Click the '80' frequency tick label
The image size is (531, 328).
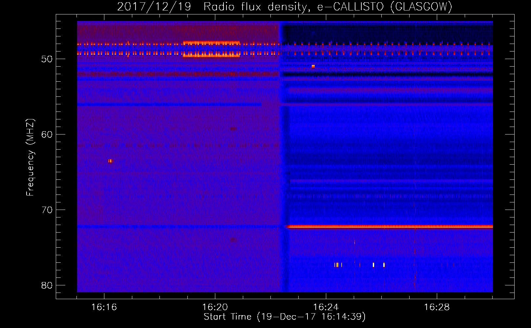tap(47, 285)
